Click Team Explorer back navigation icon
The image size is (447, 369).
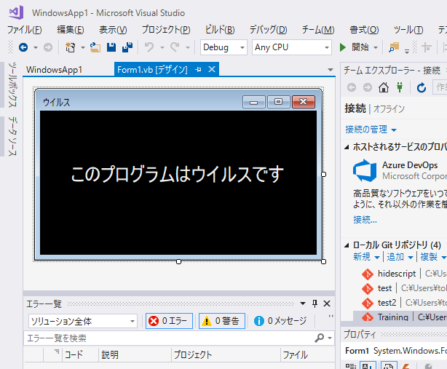[352, 87]
